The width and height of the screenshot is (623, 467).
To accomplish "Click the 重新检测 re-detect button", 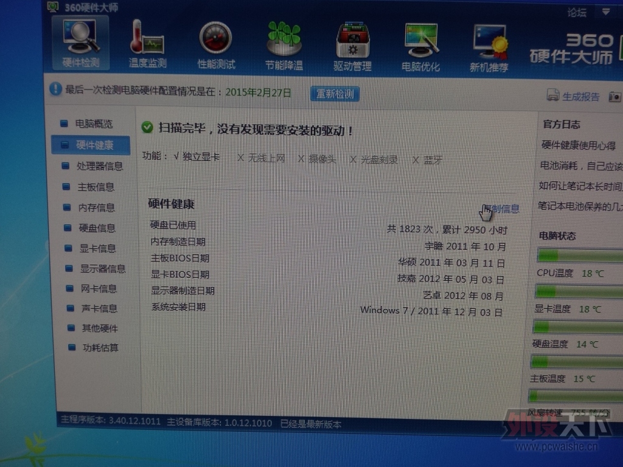I will [x=335, y=94].
